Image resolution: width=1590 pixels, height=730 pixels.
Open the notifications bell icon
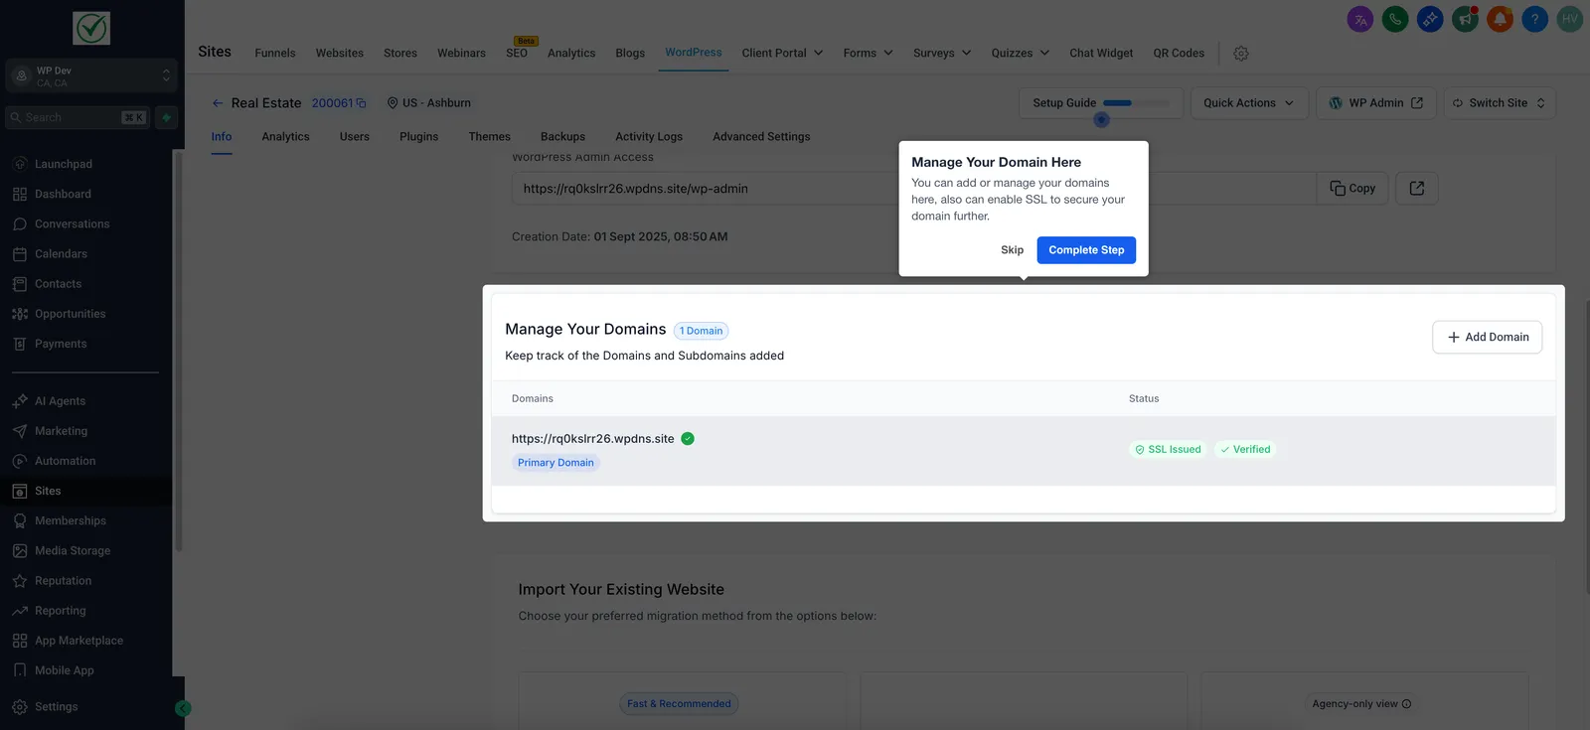(x=1500, y=19)
